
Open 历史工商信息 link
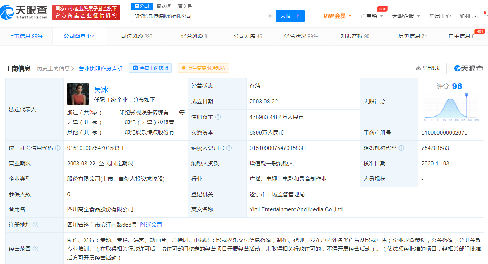(55, 69)
